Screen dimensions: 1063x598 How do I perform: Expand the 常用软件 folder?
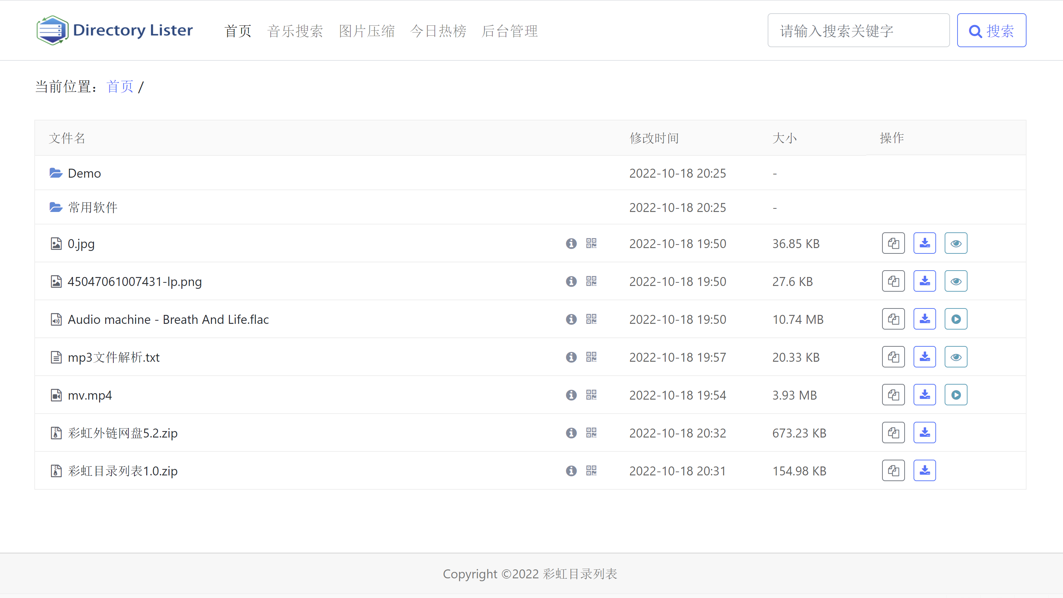[91, 208]
